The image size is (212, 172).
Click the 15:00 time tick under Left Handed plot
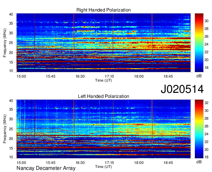(21, 163)
